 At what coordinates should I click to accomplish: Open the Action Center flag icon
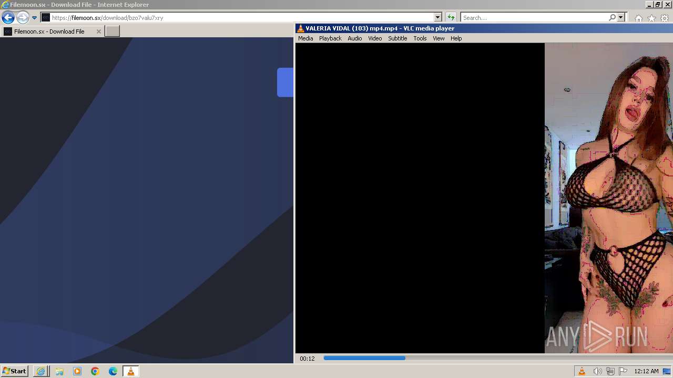[623, 371]
